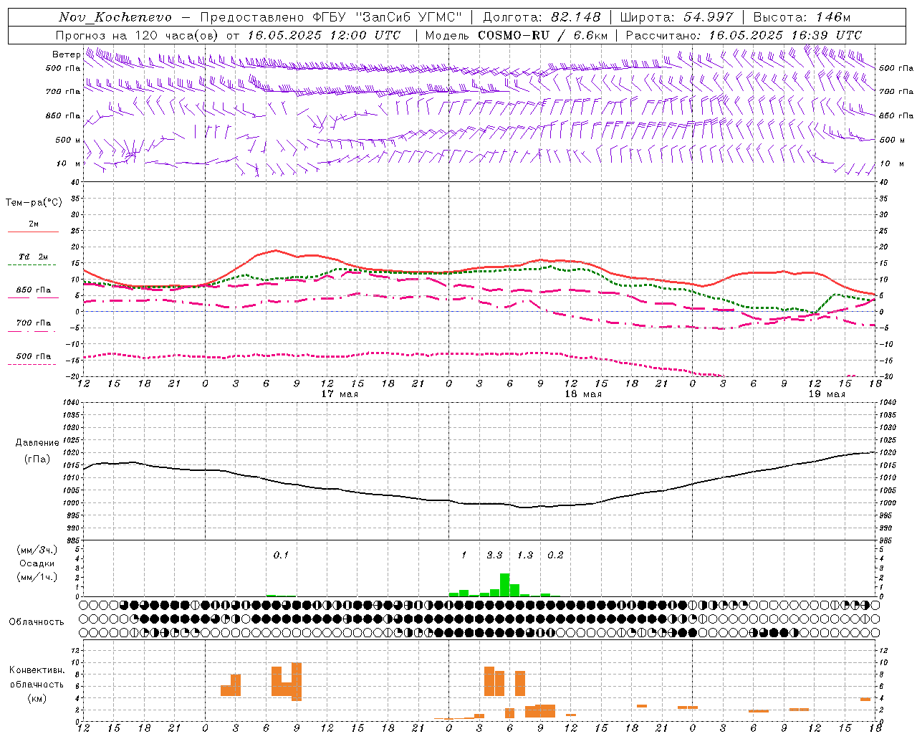Click the 3.3 precipitation amount value
Screen dimensions: 917x734
[x=494, y=555]
